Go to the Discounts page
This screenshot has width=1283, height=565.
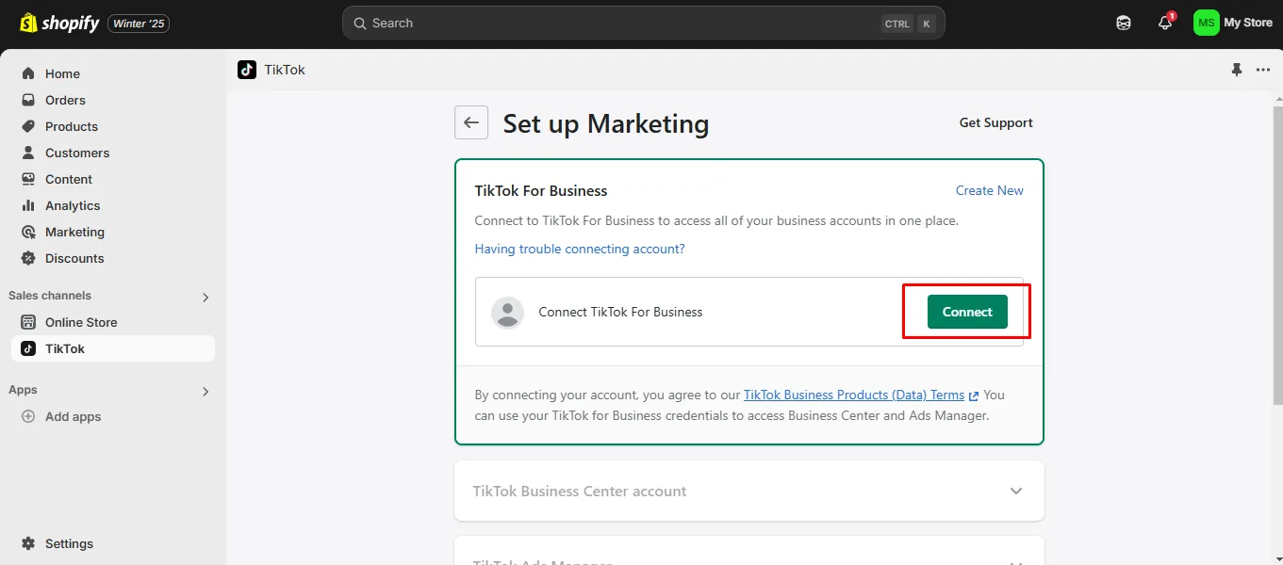[74, 258]
